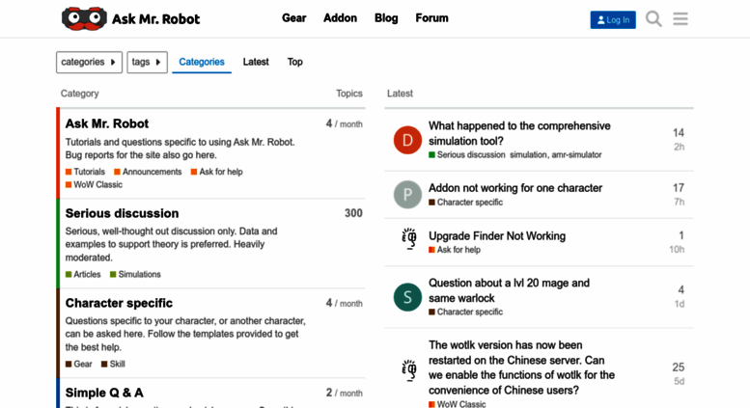
Task: Click avatar beside Upgrade Finder Not Working
Action: click(407, 240)
